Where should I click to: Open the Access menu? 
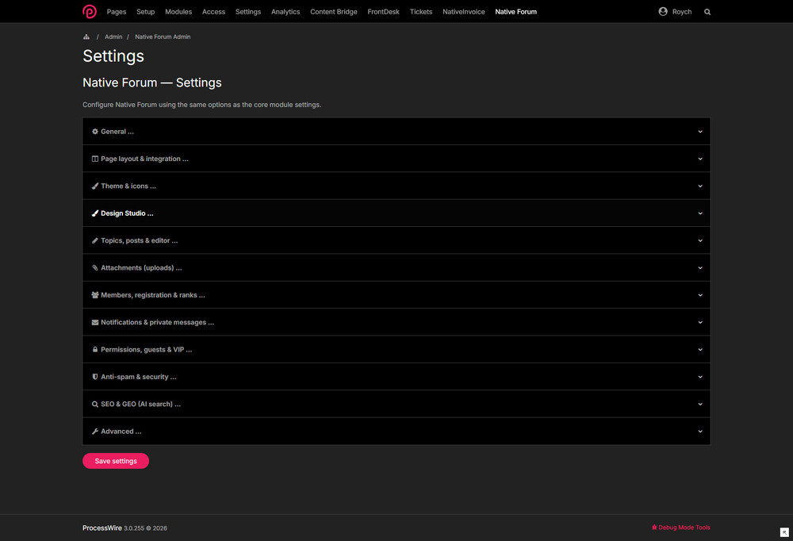pyautogui.click(x=213, y=12)
